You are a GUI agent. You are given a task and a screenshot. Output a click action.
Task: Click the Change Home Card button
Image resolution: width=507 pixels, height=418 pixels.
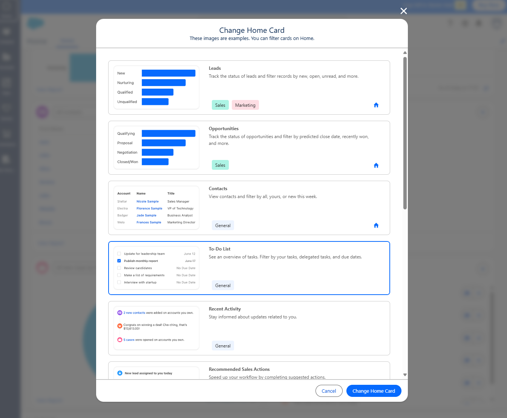(374, 390)
